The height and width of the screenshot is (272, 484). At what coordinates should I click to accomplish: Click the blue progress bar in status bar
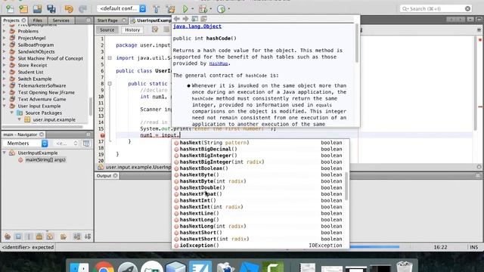point(374,247)
